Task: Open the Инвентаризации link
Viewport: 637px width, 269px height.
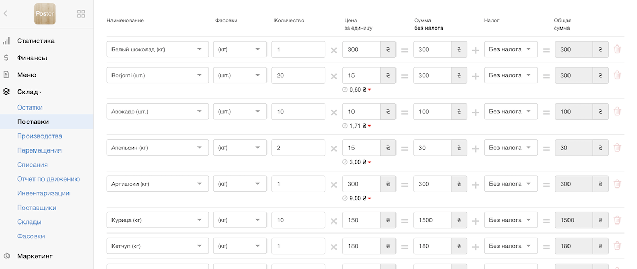Action: [43, 193]
